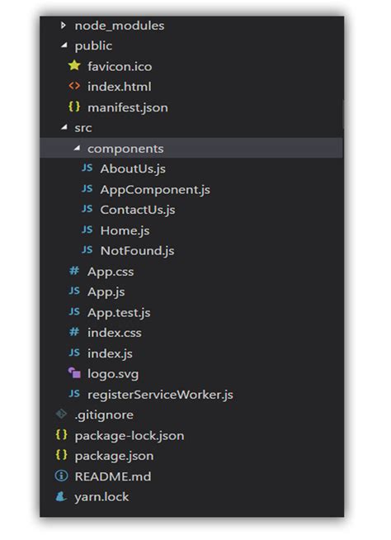Click the HTML brackets icon beside index.html

74,86
